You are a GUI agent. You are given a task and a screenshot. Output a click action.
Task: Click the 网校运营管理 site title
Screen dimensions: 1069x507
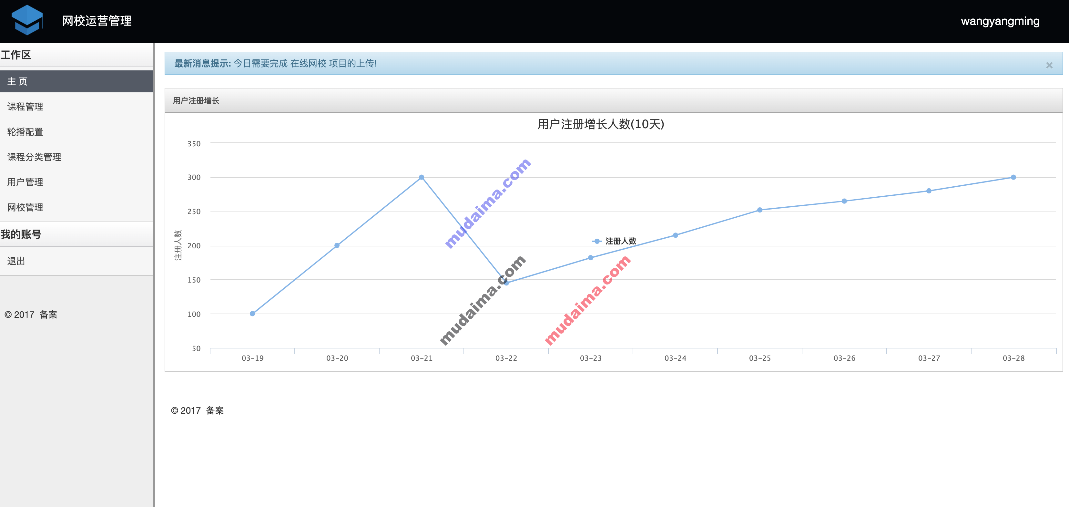(x=97, y=21)
